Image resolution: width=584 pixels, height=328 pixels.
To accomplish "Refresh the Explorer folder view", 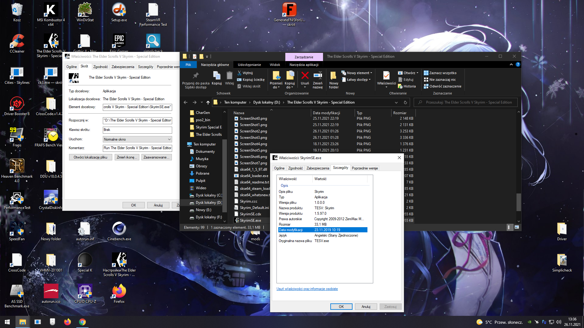I will click(405, 102).
